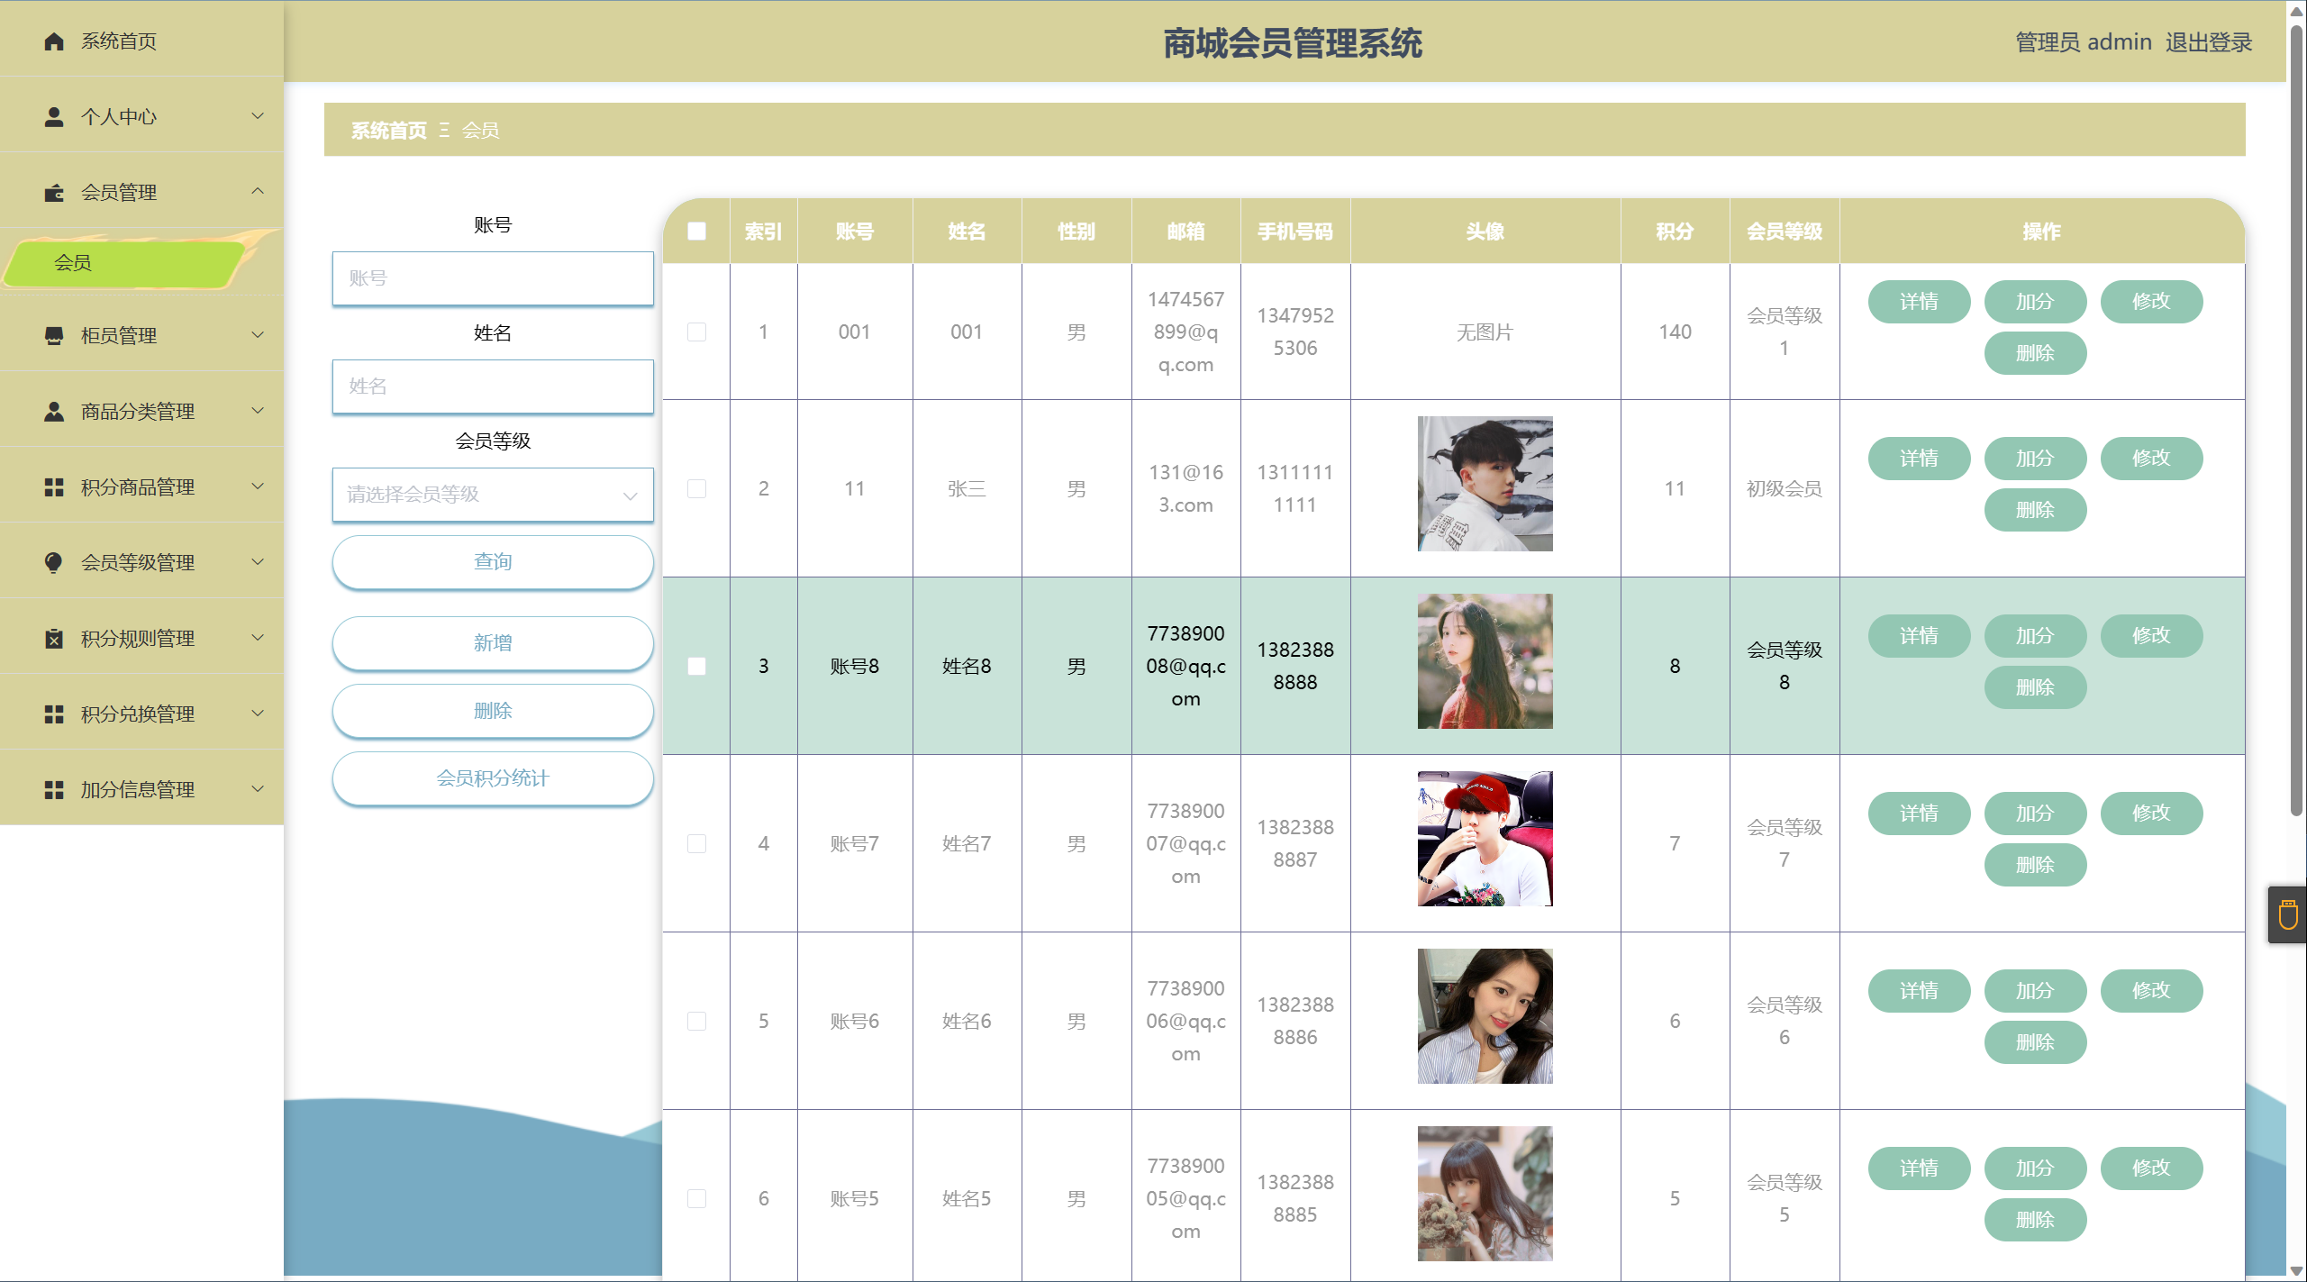Click the bulb icon next to 会员等级管理
This screenshot has height=1282, width=2307.
click(x=54, y=563)
